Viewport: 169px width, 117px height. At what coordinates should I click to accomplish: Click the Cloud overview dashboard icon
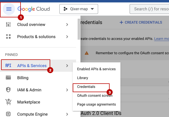coord(8,25)
